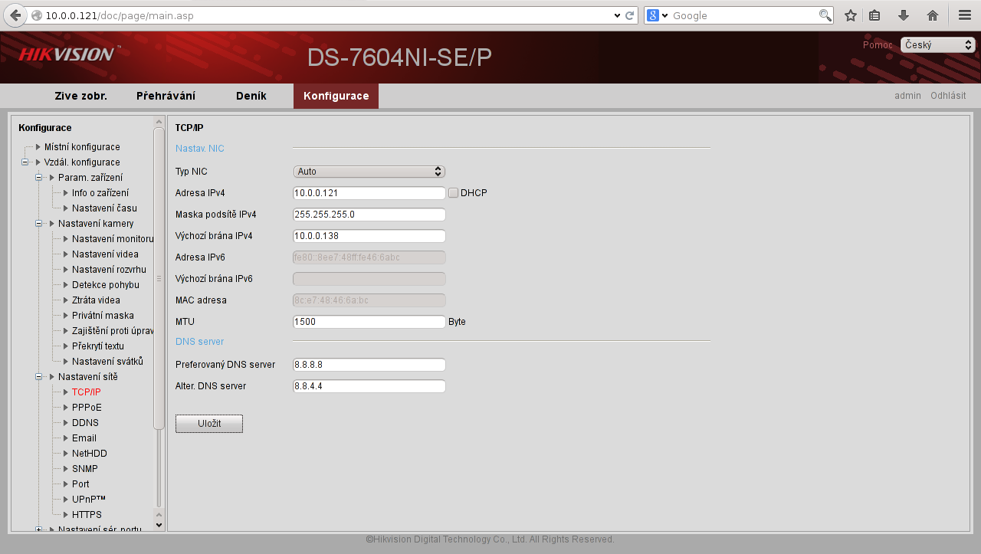Screen dimensions: 981x554
Task: Open the NetHDD settings item
Action: click(x=90, y=454)
